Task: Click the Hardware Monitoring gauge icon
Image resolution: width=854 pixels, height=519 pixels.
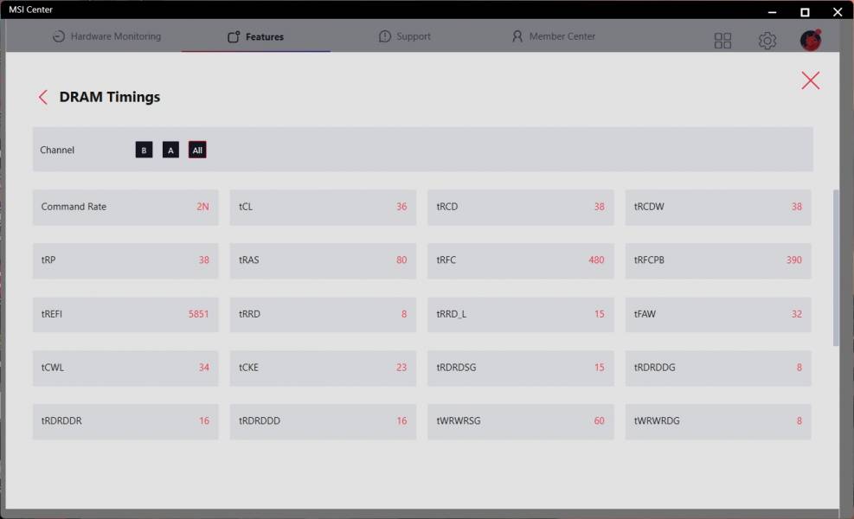Action: click(x=58, y=36)
